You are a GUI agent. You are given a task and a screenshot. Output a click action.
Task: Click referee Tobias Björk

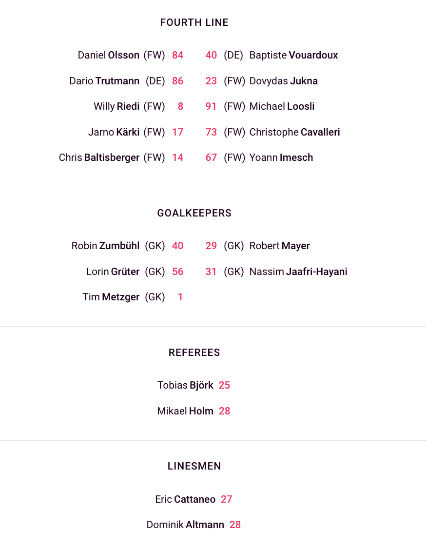coord(185,385)
